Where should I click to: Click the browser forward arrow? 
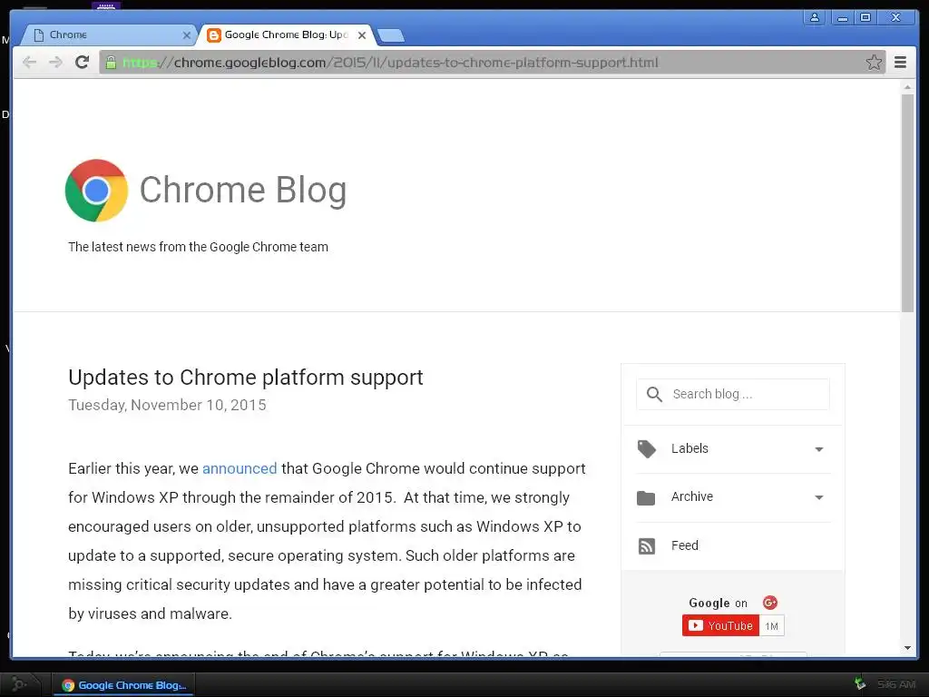click(55, 63)
